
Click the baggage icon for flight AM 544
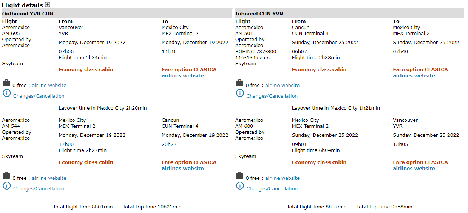coord(6,176)
